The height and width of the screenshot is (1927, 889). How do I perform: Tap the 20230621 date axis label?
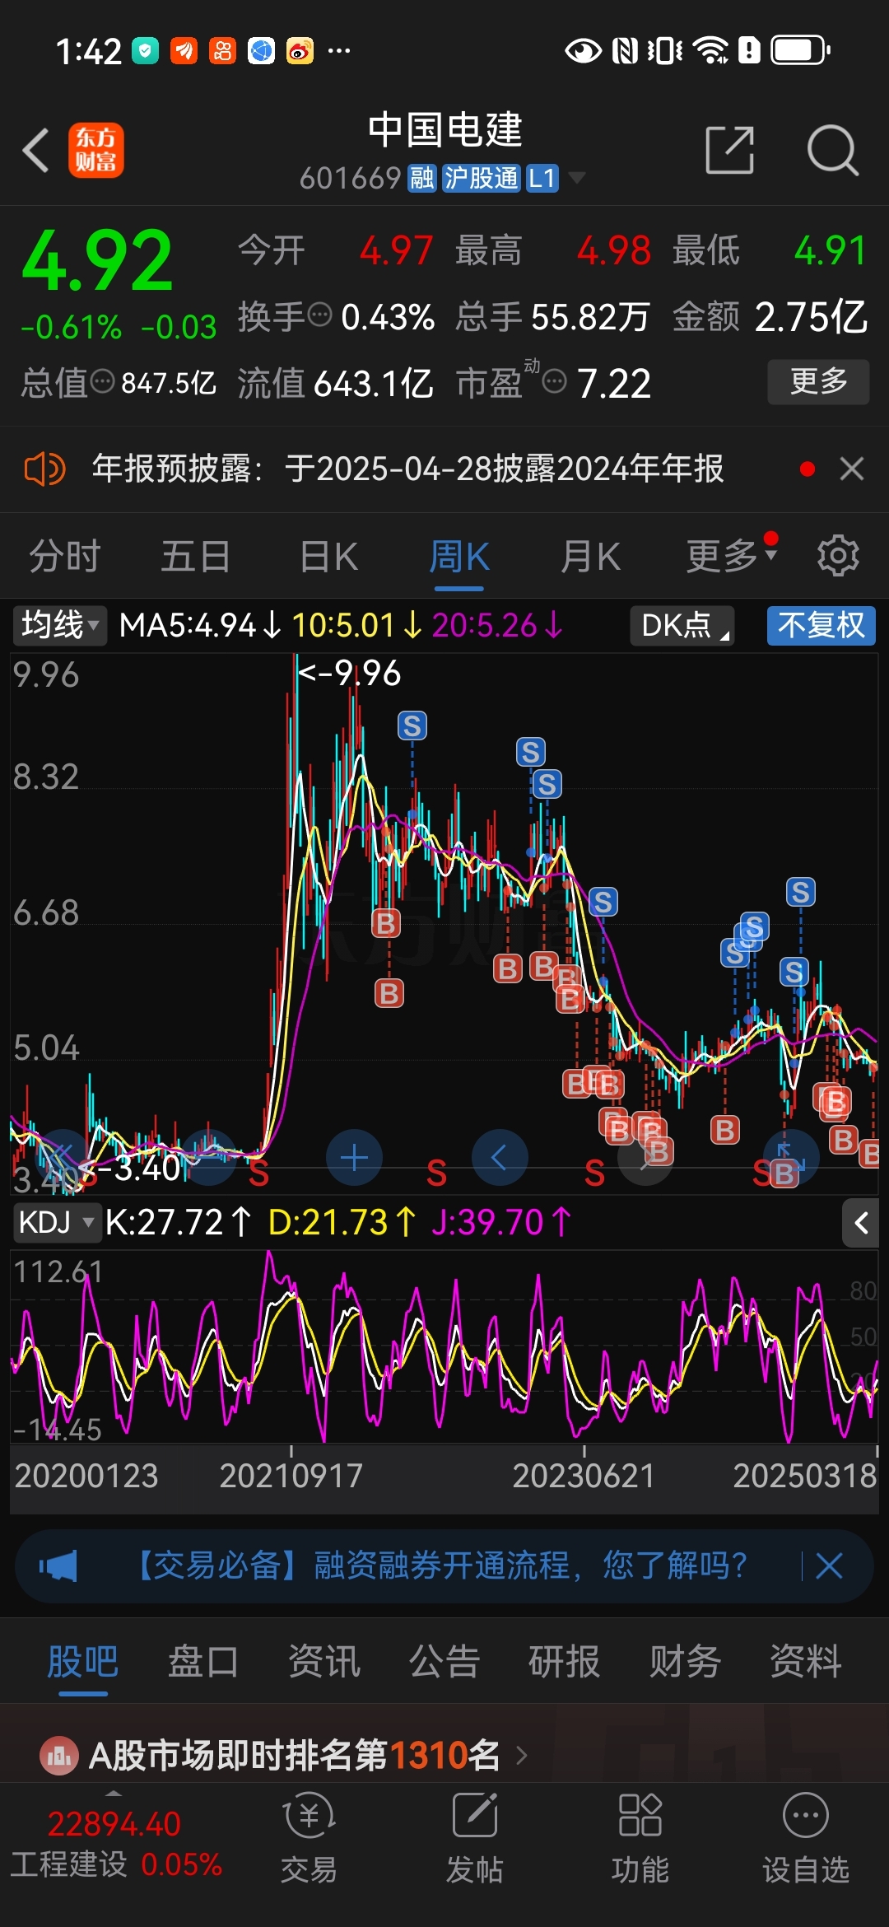tap(584, 1476)
